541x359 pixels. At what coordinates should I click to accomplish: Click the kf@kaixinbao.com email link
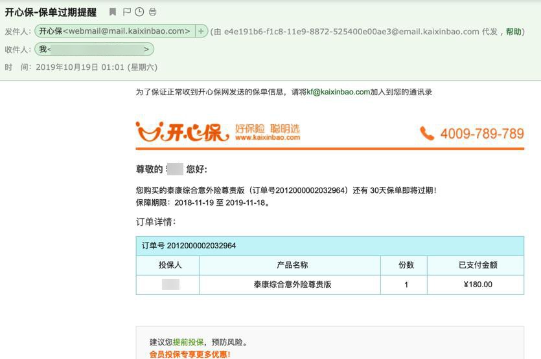tap(338, 92)
